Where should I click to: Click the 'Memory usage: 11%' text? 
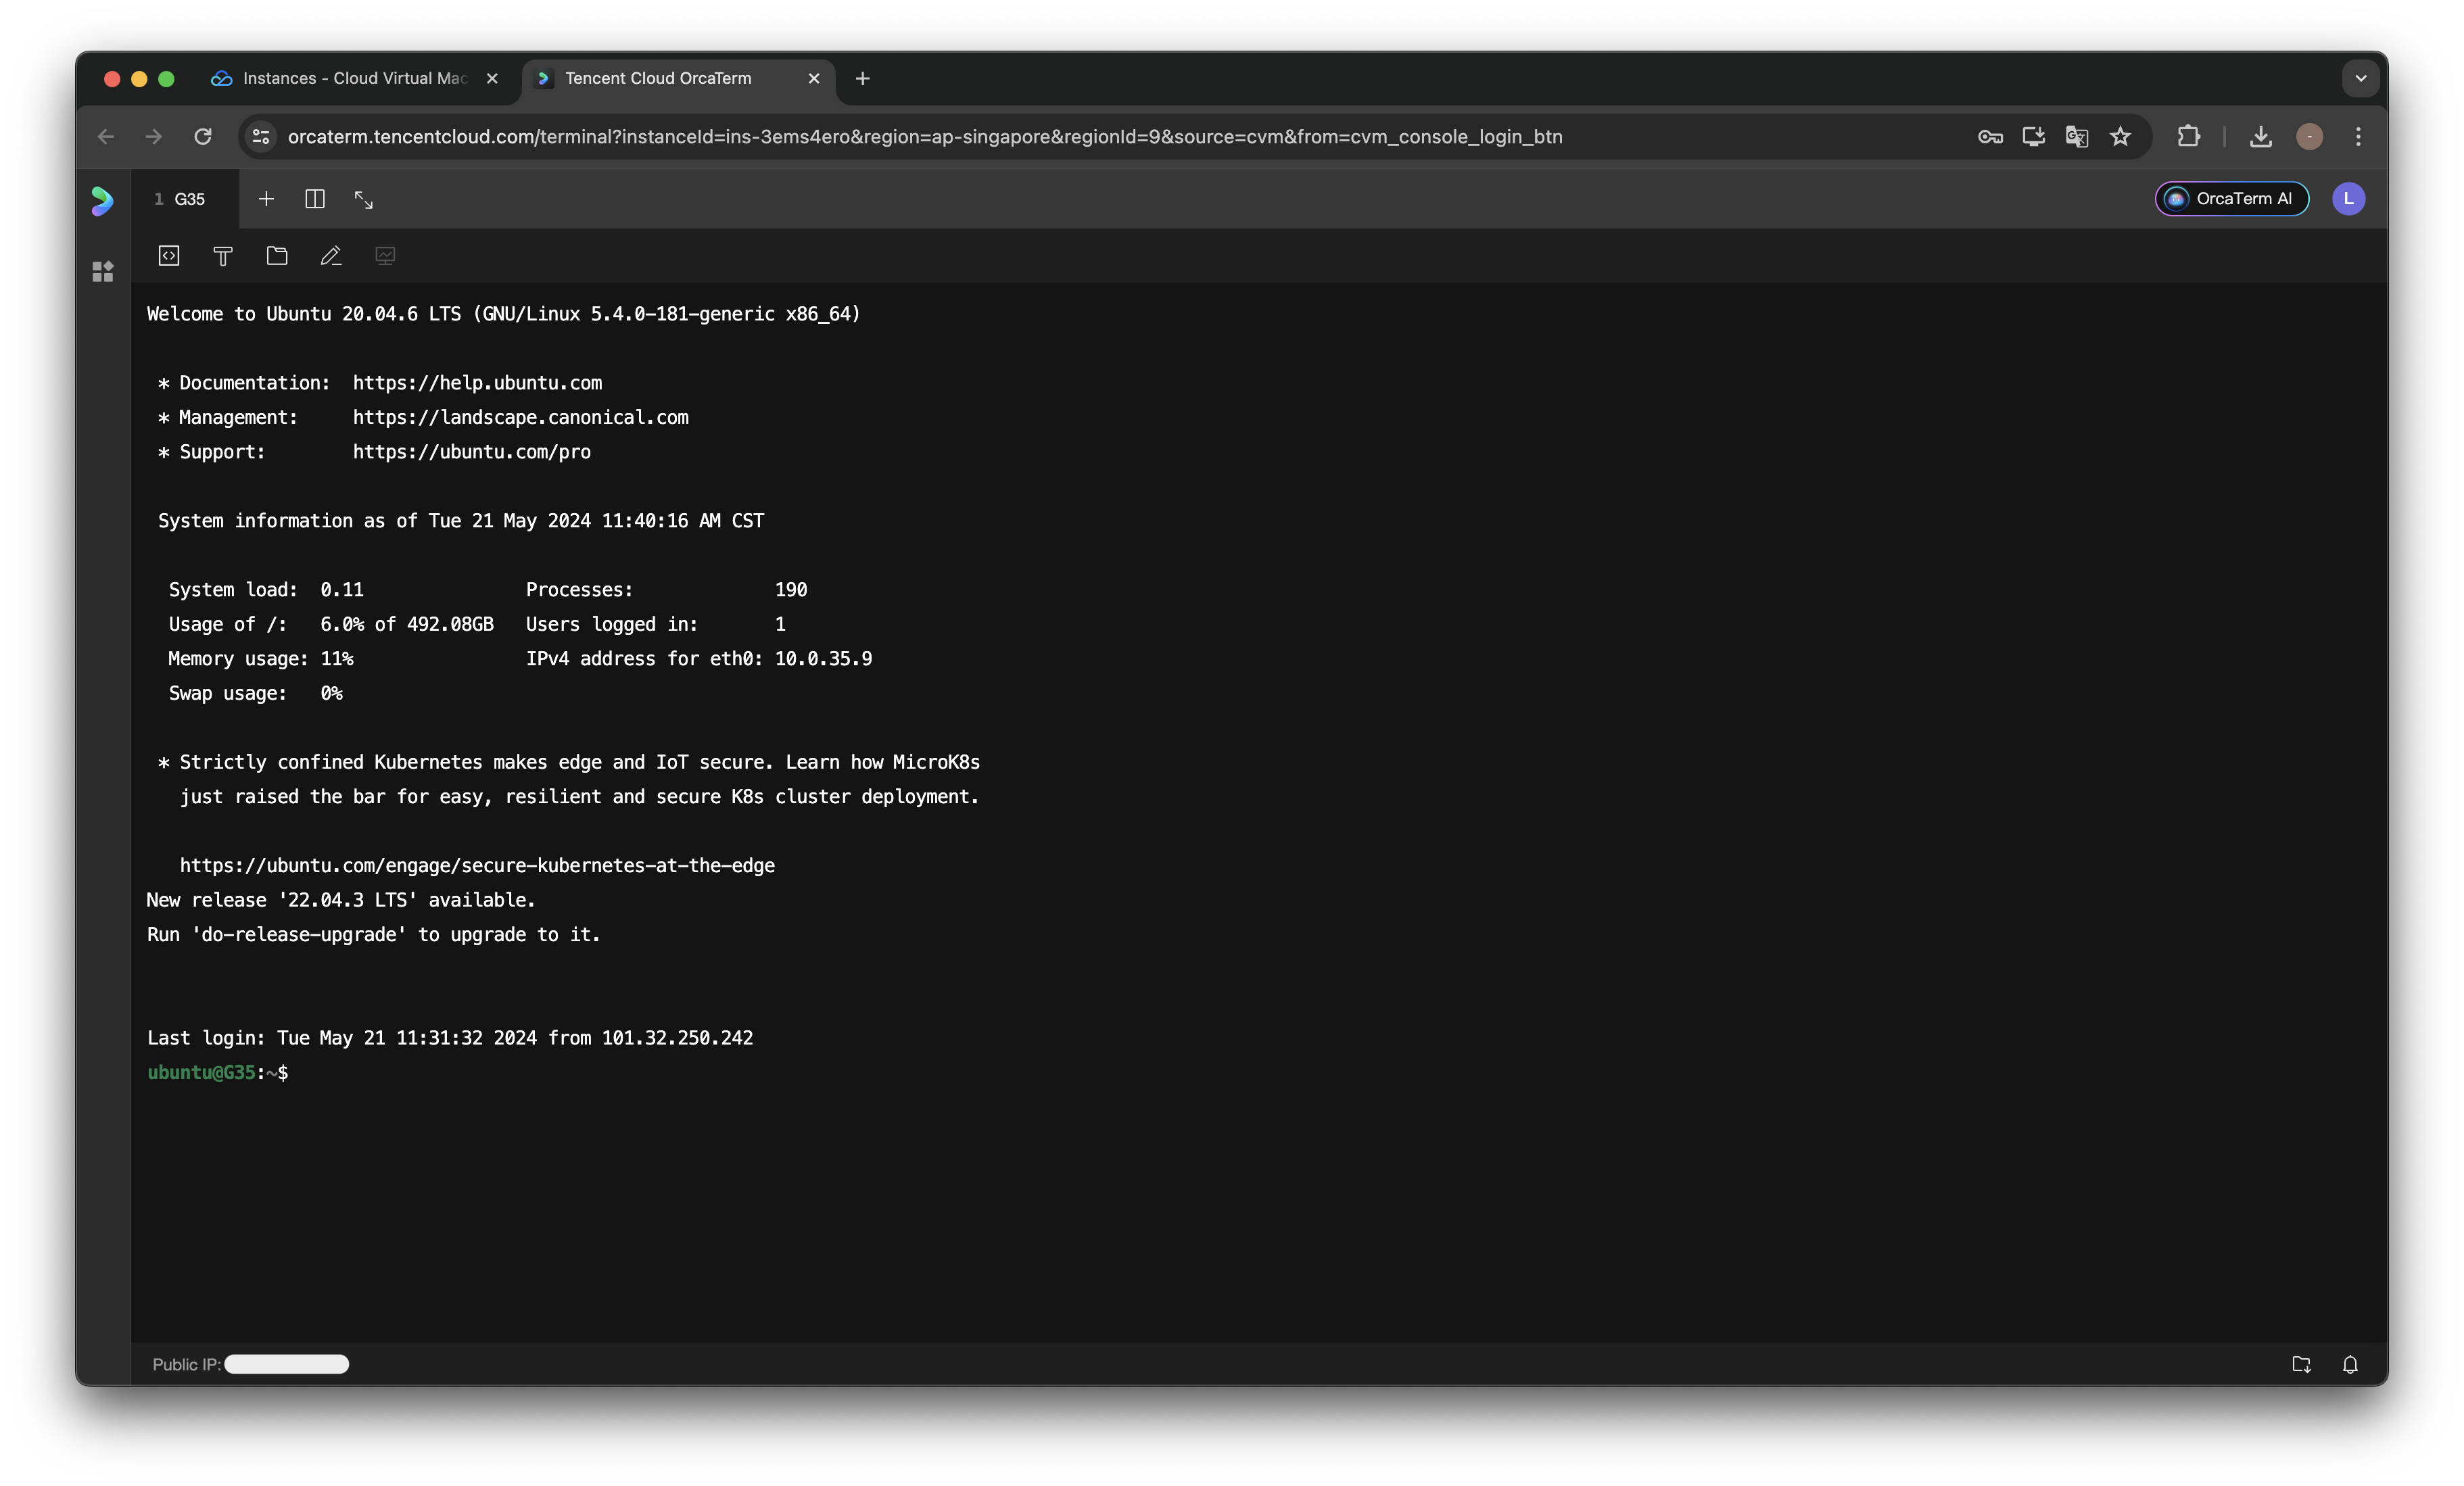(260, 659)
